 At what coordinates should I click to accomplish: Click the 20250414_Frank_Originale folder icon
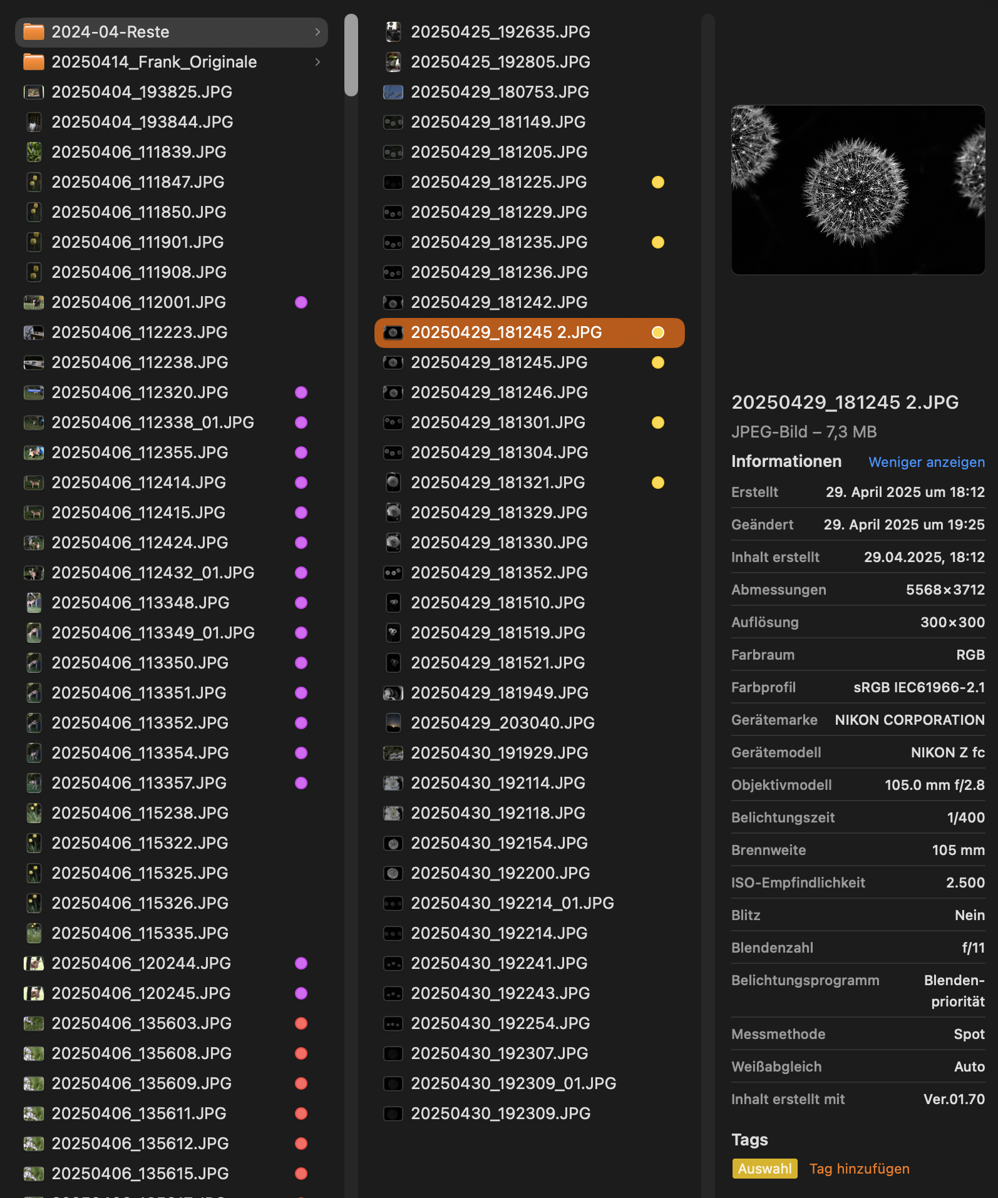[x=34, y=62]
